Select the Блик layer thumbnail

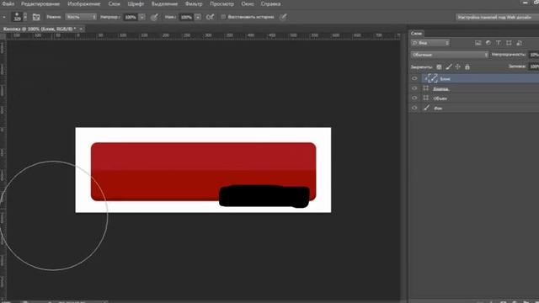coord(432,78)
